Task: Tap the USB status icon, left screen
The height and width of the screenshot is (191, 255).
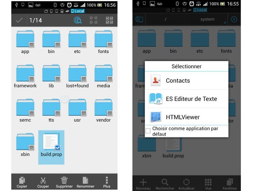Action: [x=16, y=5]
